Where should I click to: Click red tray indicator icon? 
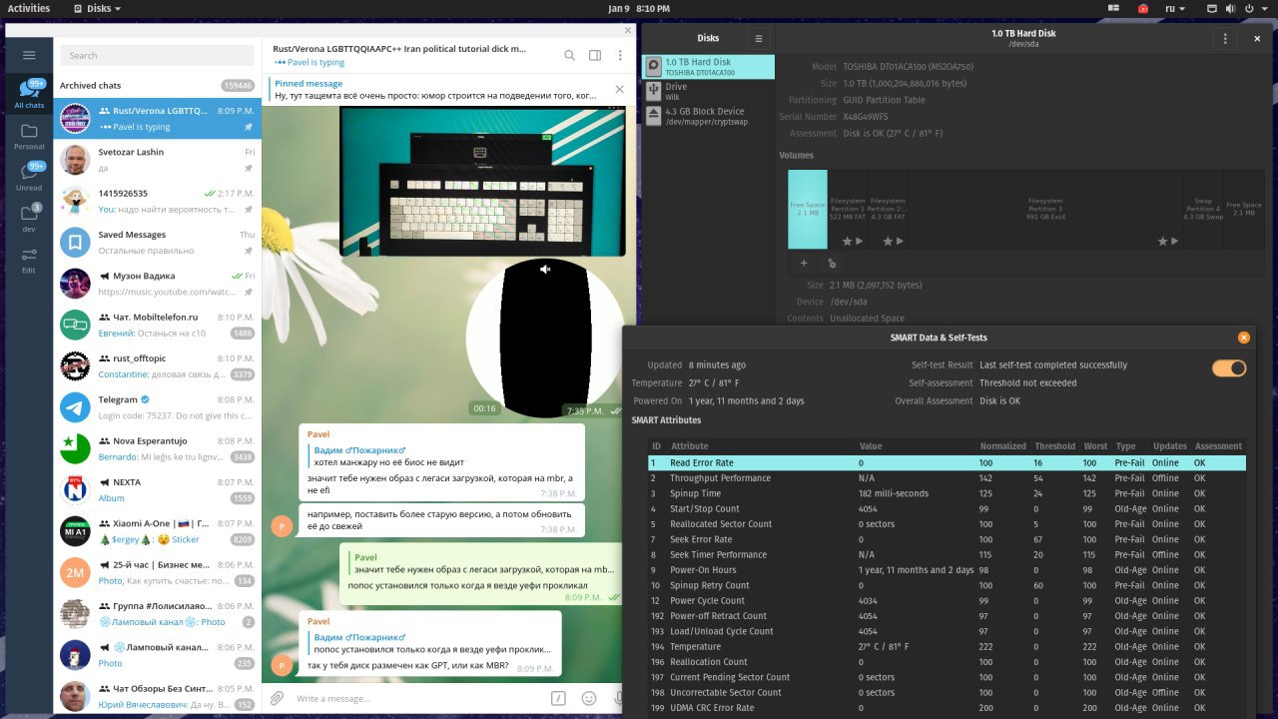[1142, 8]
